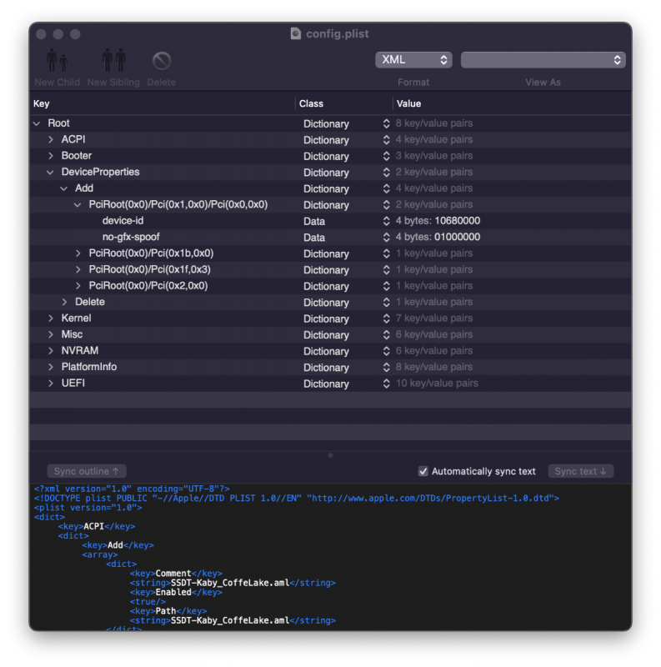Click the Key column header

click(x=42, y=104)
